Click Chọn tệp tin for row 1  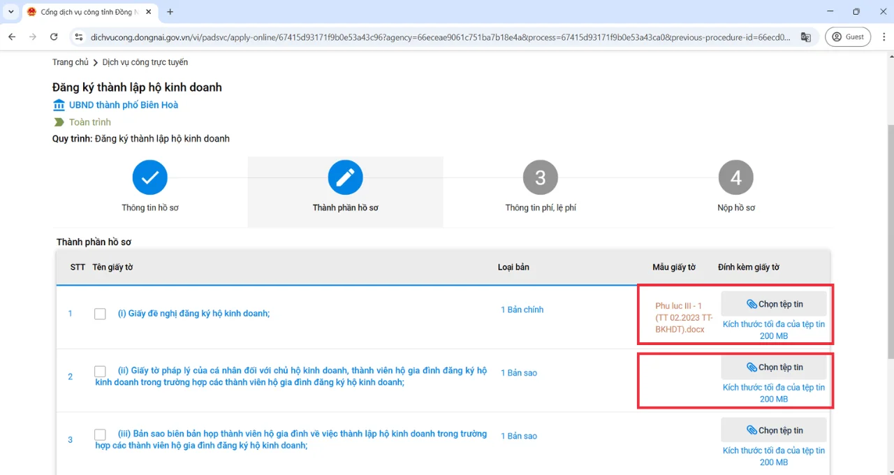773,304
